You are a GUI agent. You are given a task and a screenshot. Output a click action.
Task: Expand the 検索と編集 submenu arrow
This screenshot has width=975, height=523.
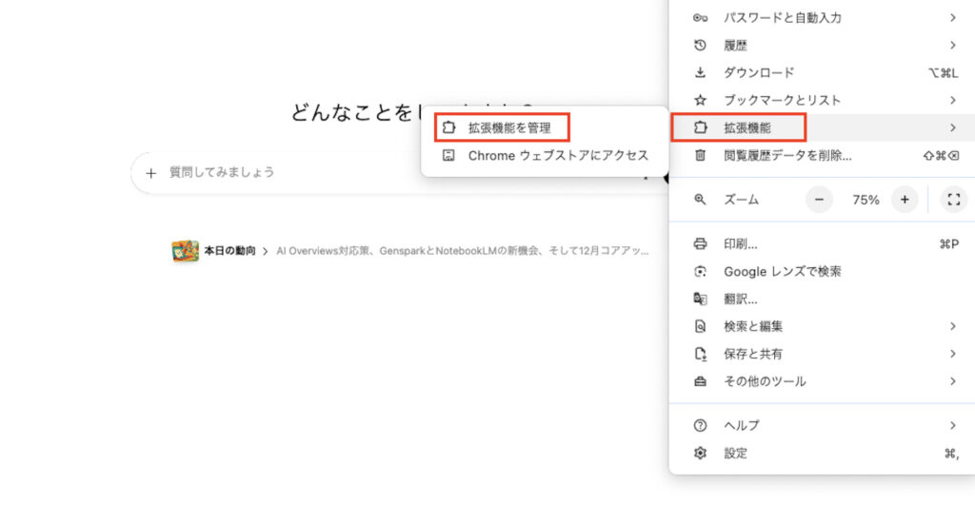[952, 326]
